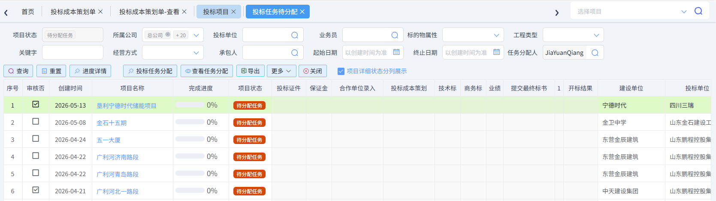Open project link 广利河北一路段
The width and height of the screenshot is (716, 201).
click(x=118, y=191)
